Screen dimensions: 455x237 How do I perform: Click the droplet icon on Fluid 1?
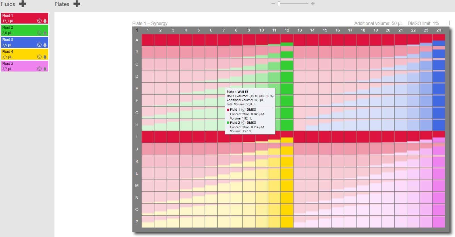(45, 21)
